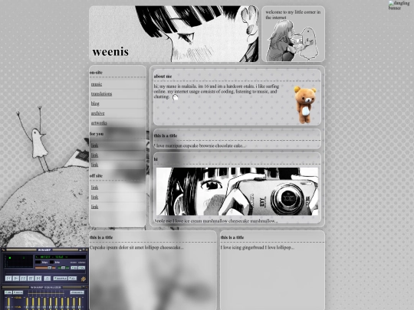
Task: Click the 'off site' sidebar heading
Action: coord(96,176)
